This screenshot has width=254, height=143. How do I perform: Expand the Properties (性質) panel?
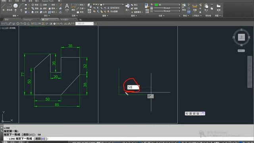[x=162, y=16]
